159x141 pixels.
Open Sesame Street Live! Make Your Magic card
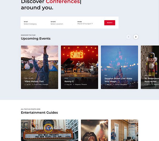pyautogui.click(x=120, y=67)
